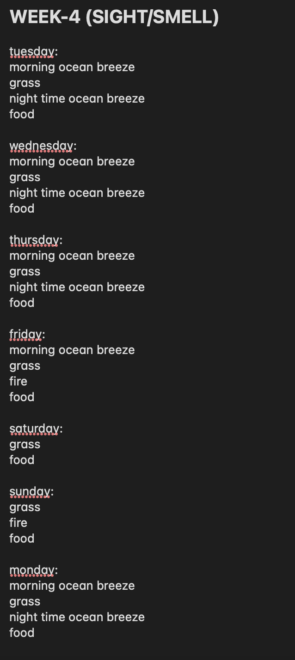
Task: Click night time ocean breeze under monday
Action: [x=77, y=617]
